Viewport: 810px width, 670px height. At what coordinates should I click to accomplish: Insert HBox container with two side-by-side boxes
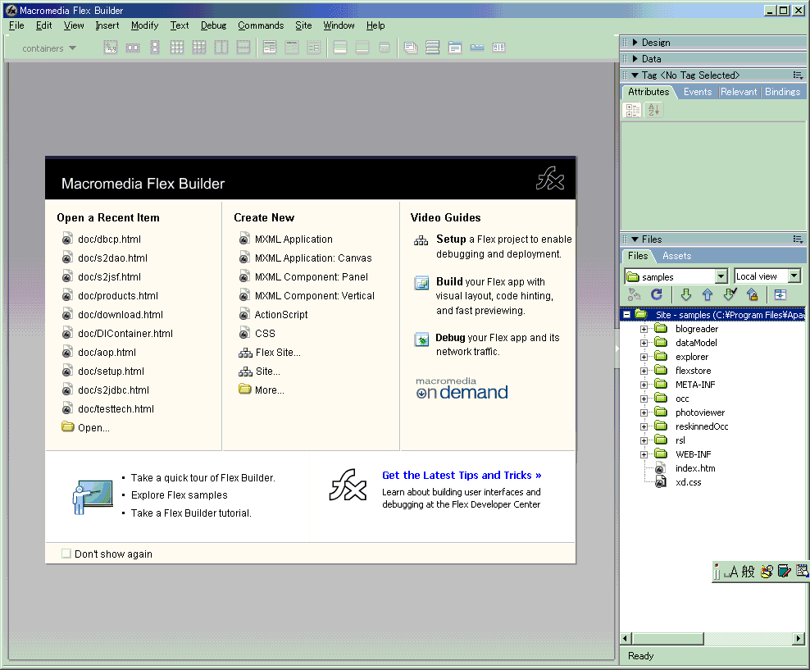[x=133, y=48]
